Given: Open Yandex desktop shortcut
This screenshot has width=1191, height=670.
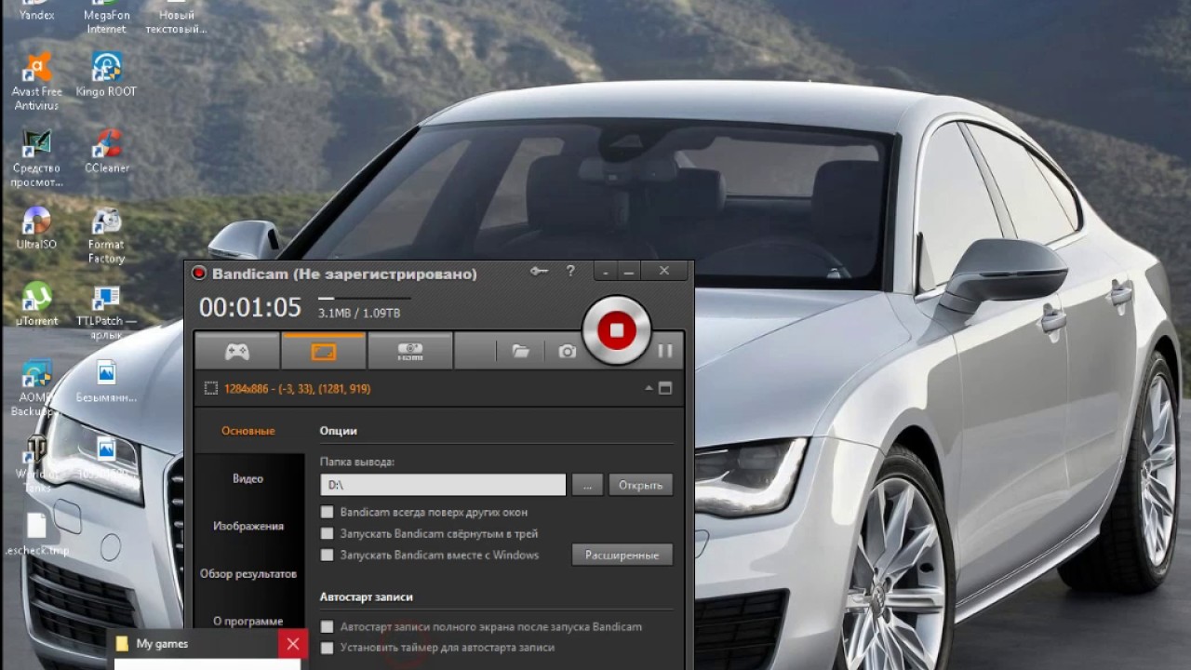Looking at the screenshot, I should [x=36, y=11].
